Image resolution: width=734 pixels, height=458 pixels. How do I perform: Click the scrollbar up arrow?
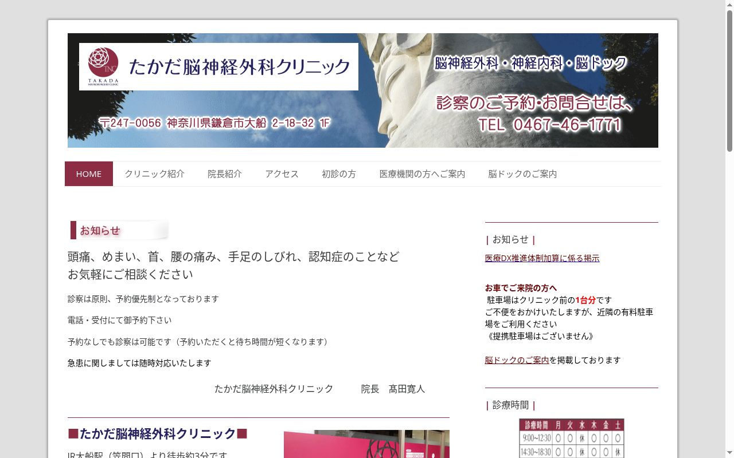(729, 5)
